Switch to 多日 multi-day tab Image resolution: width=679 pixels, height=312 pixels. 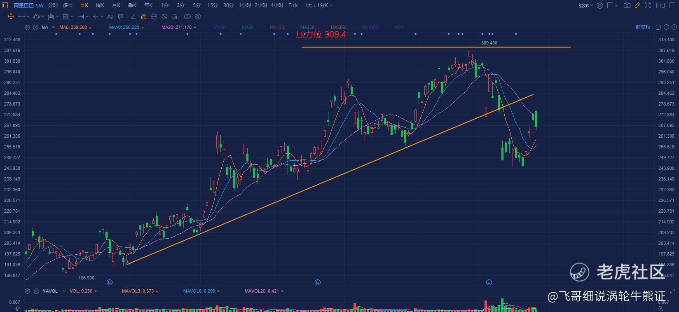point(68,5)
